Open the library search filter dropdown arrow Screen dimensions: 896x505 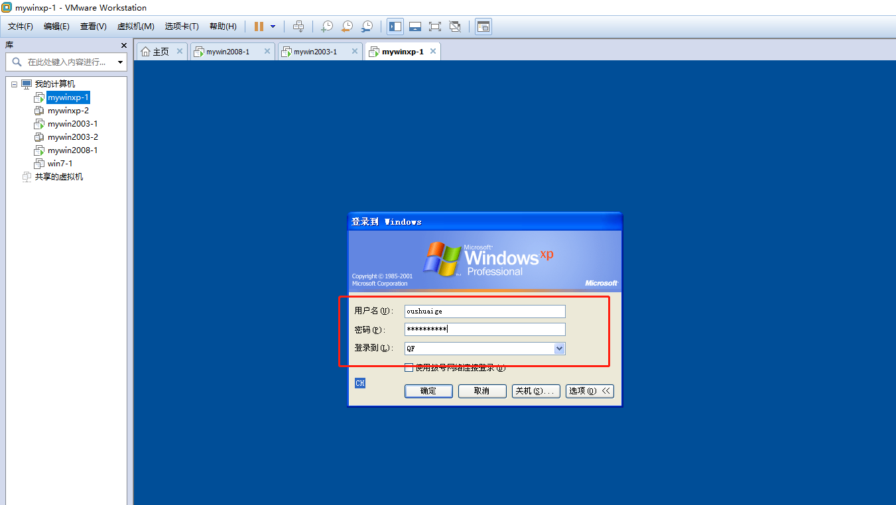pos(121,62)
